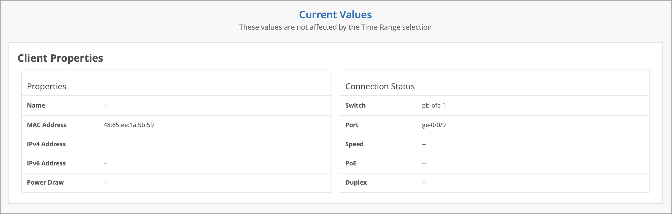Click the empty Duplex value dashes
The width and height of the screenshot is (672, 214).
424,183
